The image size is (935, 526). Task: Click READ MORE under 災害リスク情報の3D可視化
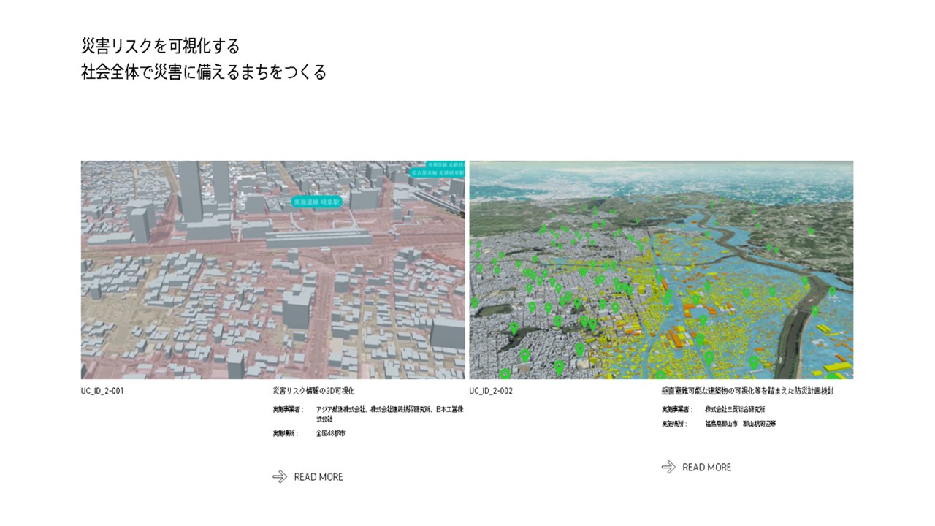[318, 477]
